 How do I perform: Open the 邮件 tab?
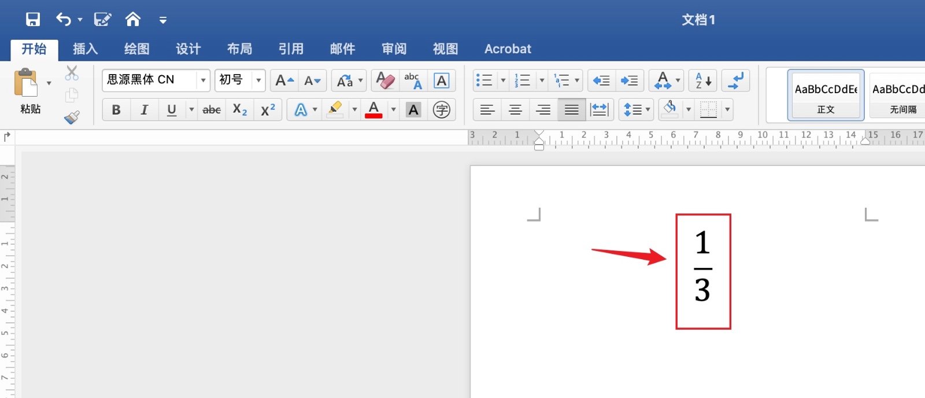tap(343, 49)
